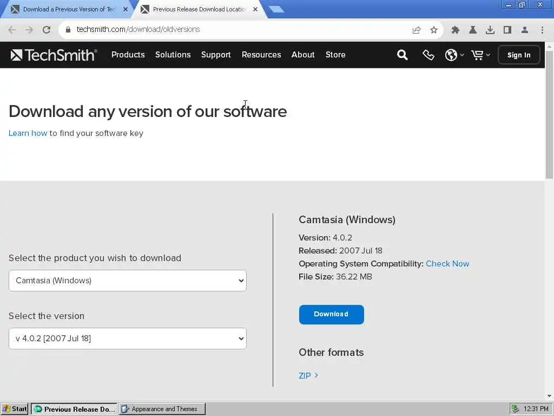The image size is (554, 416).
Task: Click the Windows Start button
Action: pyautogui.click(x=15, y=409)
